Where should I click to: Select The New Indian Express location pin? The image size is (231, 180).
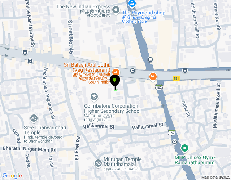(116, 10)
